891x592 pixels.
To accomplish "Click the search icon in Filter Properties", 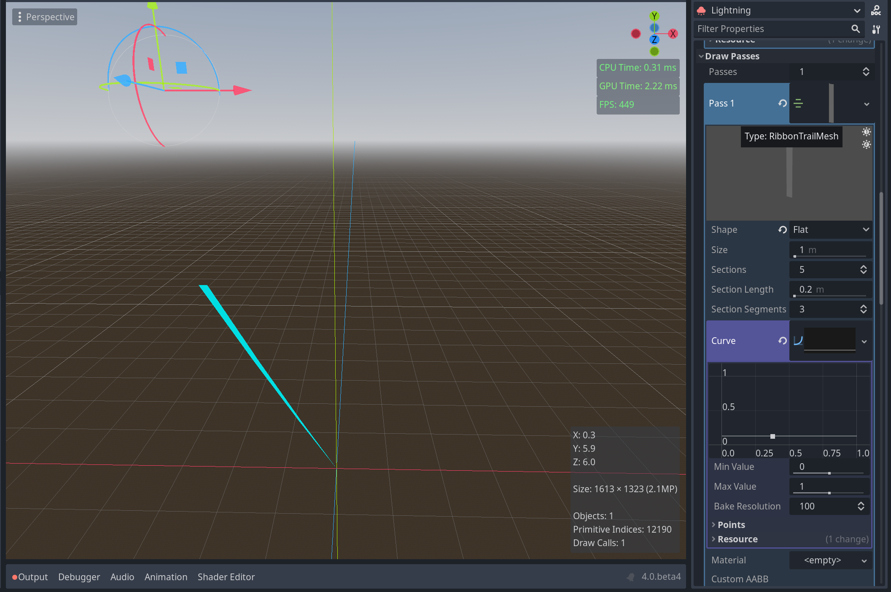I will (x=856, y=29).
